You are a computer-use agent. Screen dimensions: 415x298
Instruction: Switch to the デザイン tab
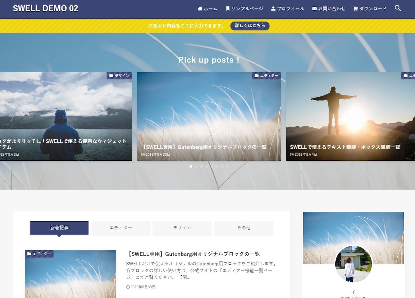pyautogui.click(x=182, y=228)
